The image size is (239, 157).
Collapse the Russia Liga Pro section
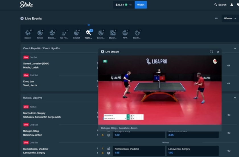235,98
